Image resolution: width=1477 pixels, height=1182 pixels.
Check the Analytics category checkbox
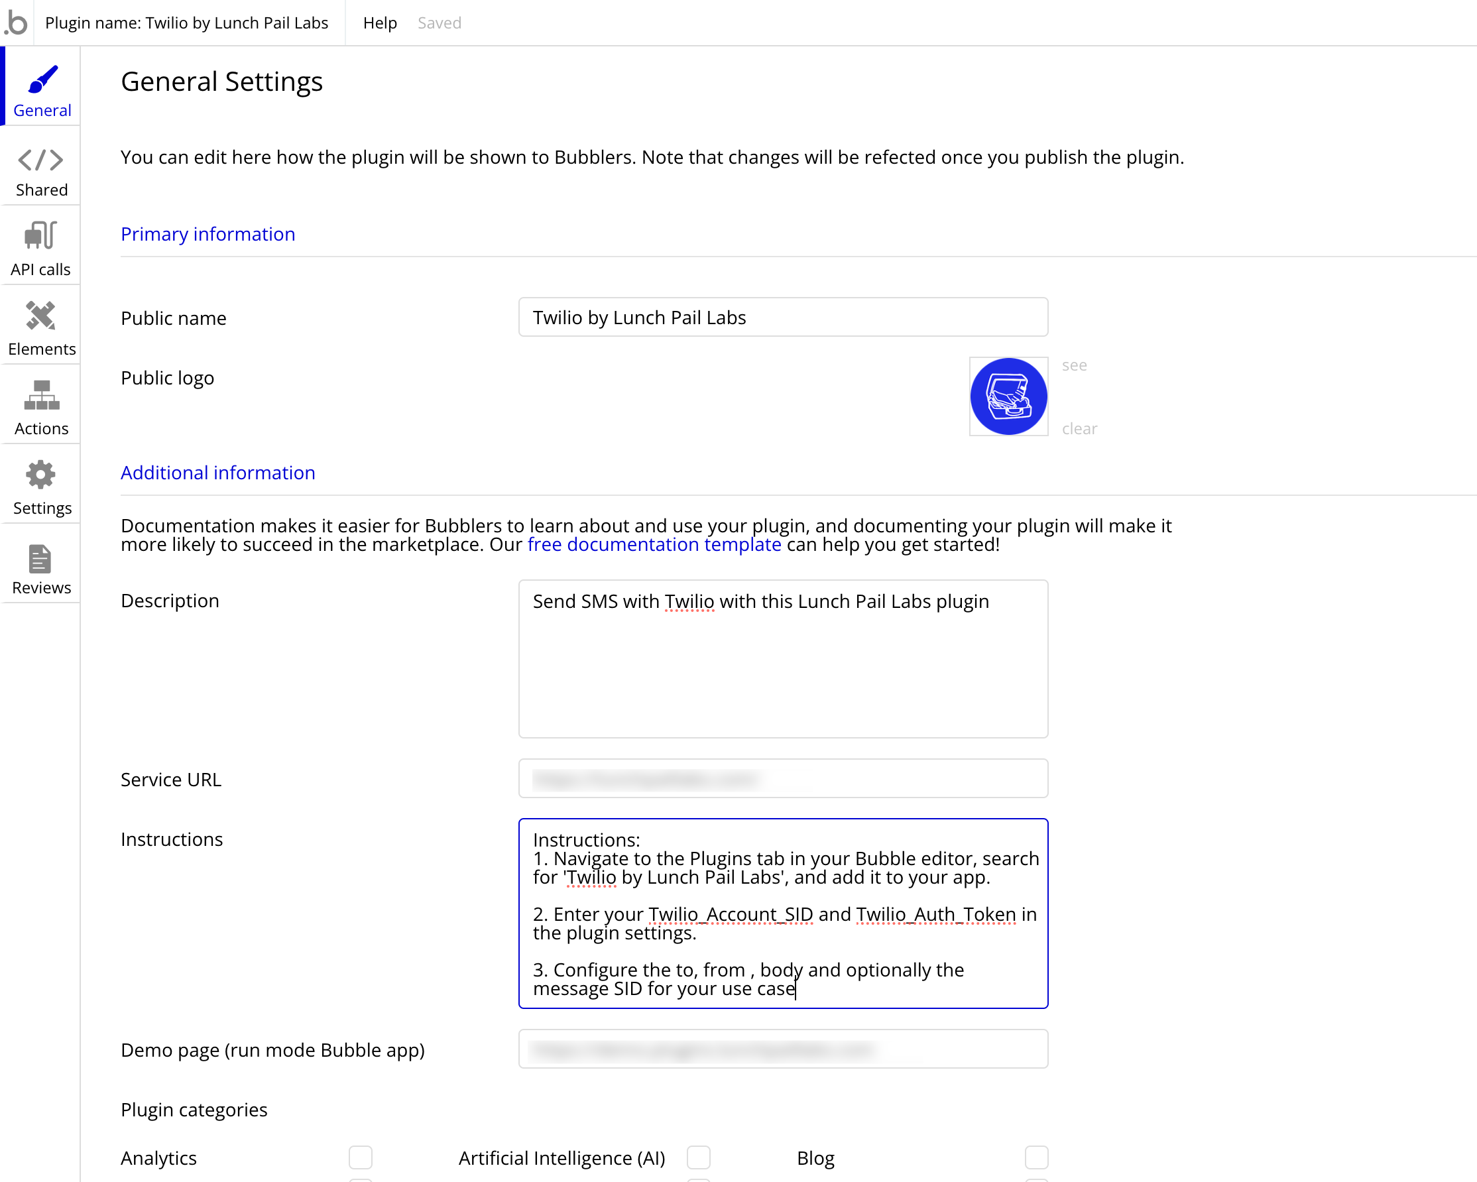coord(361,1157)
